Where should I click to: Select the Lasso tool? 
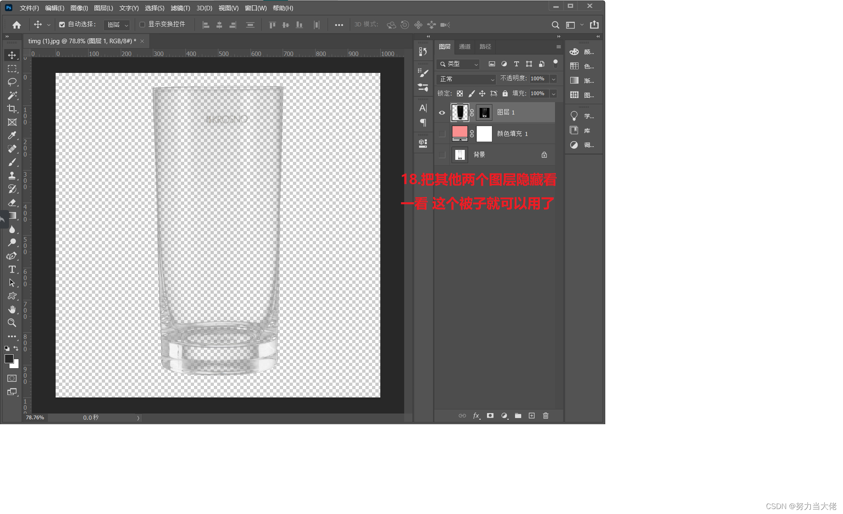[x=12, y=82]
